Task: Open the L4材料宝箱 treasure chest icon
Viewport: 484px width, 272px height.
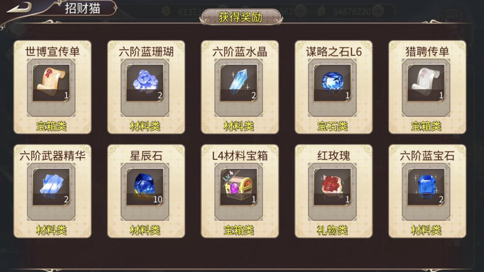Action: click(x=238, y=187)
